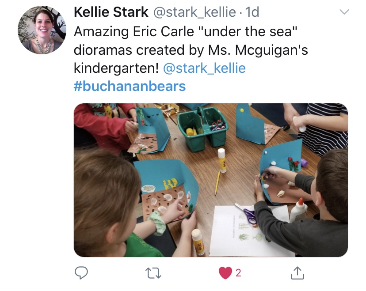Click the purple scissors in the photo
This screenshot has width=366, height=291.
[247, 214]
